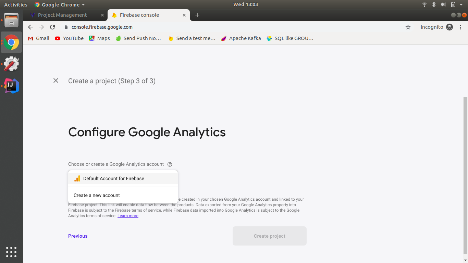Open the Incognito profile indicator
The image size is (468, 263).
436,27
